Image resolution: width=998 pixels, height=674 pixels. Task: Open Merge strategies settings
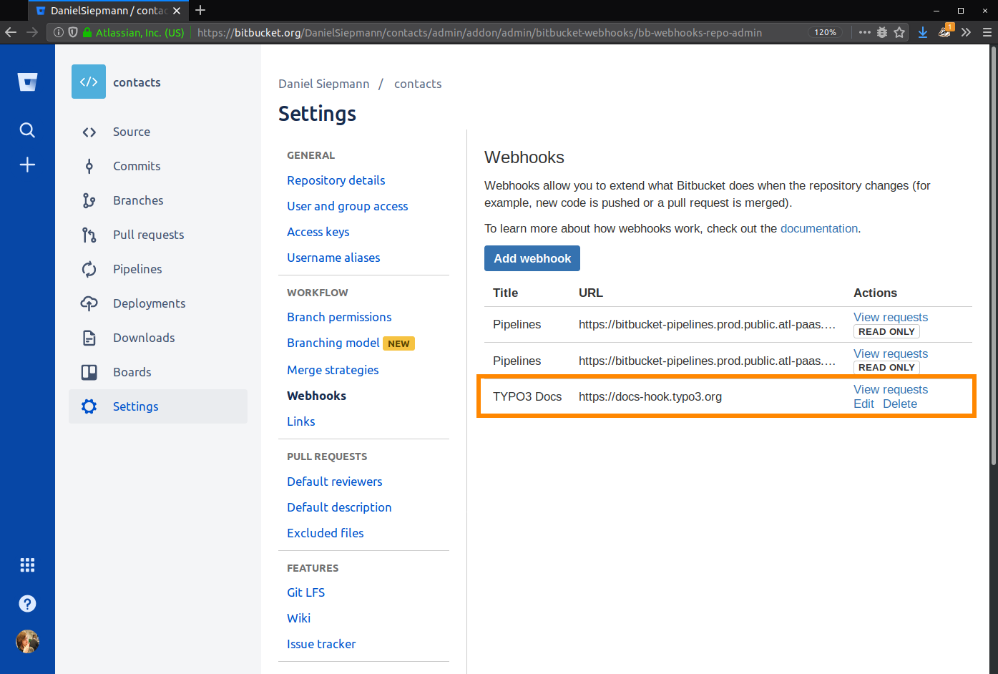point(333,370)
